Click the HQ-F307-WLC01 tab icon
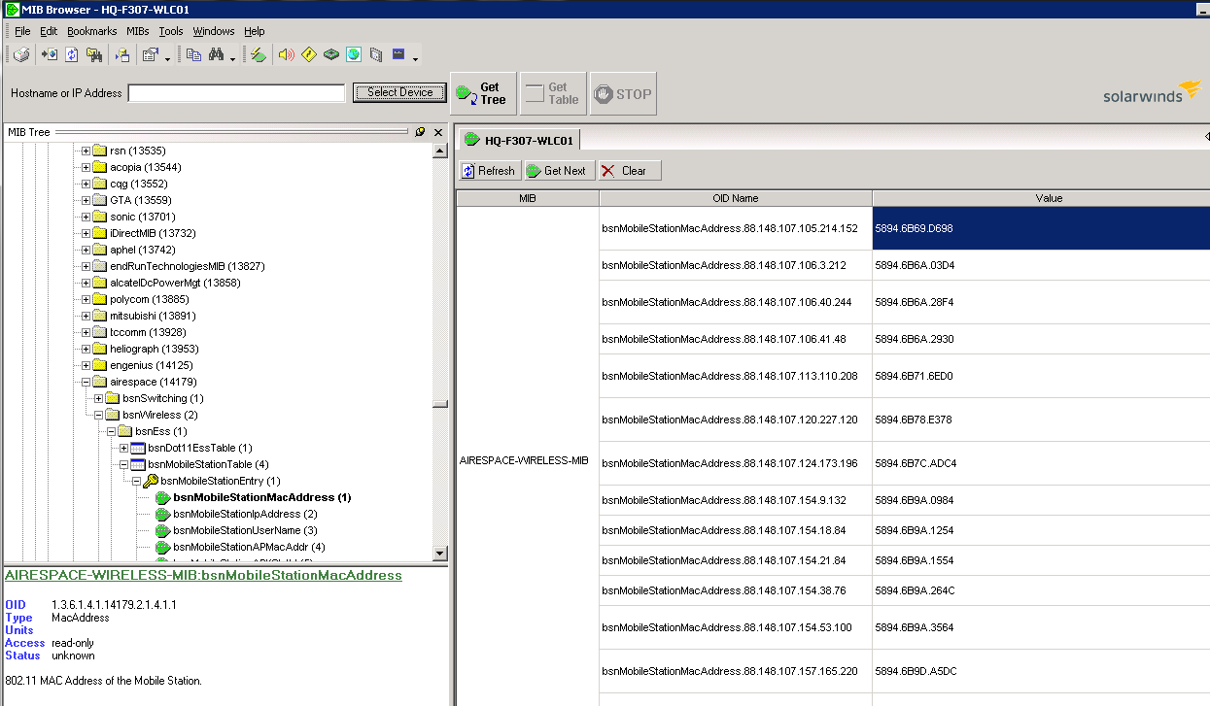This screenshot has width=1210, height=706. click(x=470, y=140)
